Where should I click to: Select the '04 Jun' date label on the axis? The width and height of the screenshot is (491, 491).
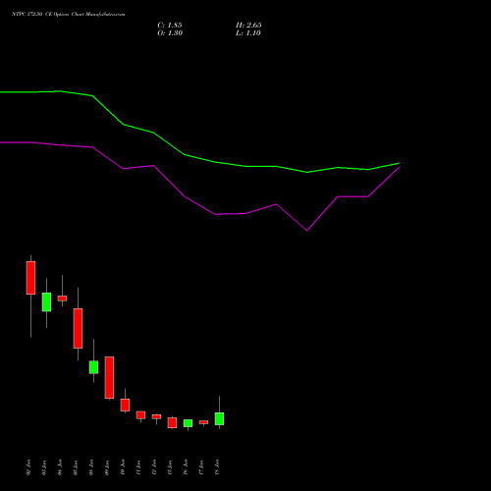(x=60, y=467)
